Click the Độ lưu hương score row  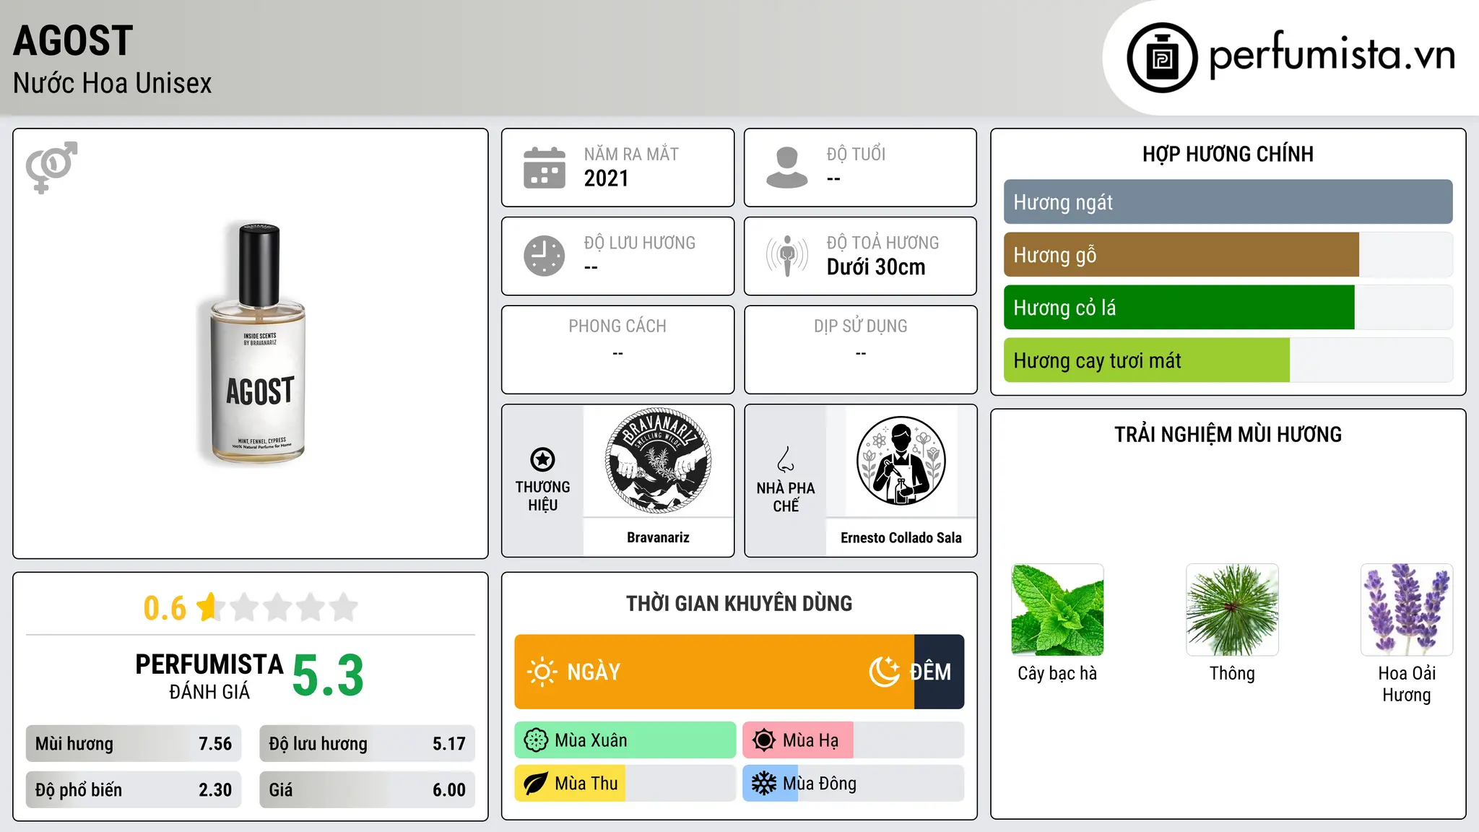(x=367, y=744)
